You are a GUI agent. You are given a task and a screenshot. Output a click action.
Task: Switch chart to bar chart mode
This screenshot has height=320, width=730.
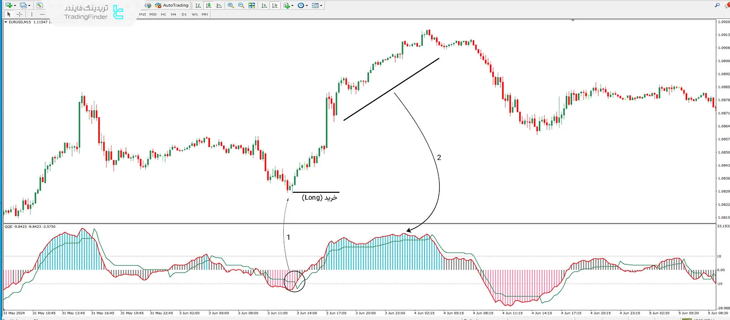point(198,5)
